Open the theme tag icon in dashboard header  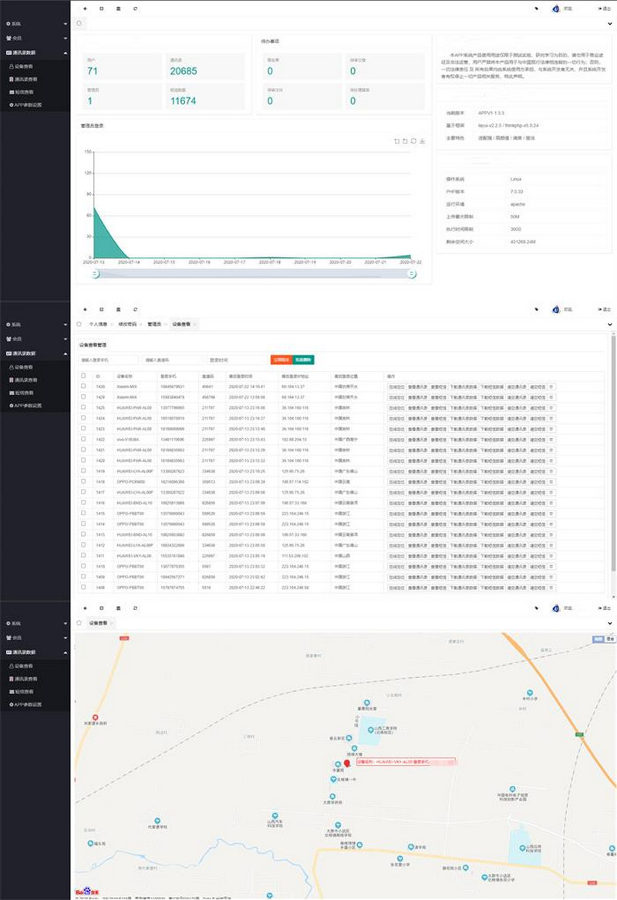(537, 8)
